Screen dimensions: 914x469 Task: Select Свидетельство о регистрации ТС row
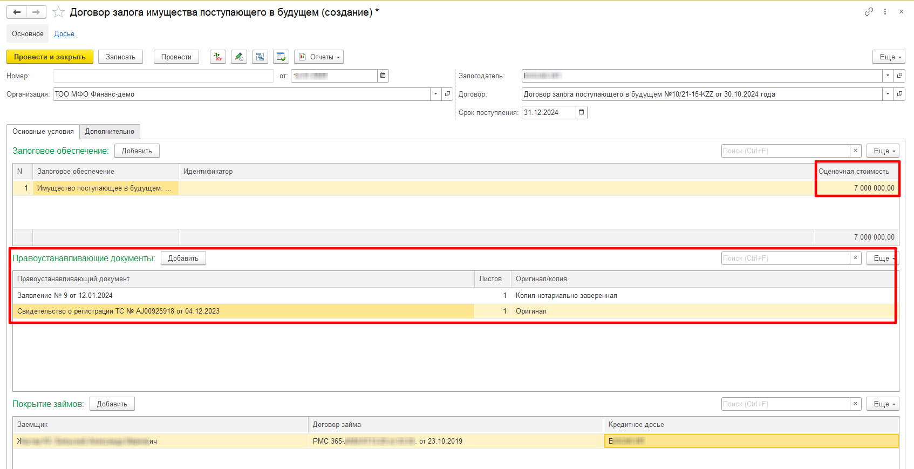[x=243, y=311]
